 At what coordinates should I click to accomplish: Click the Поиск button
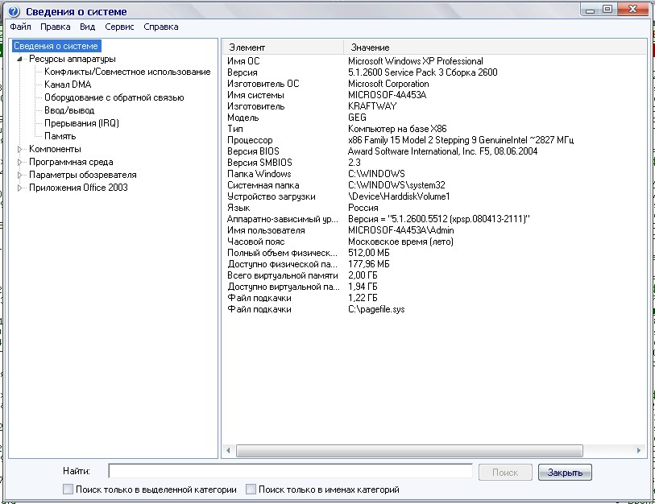[x=505, y=473]
